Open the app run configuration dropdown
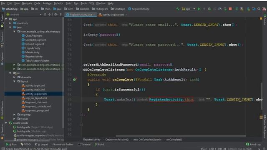Screen dimensions: 267x150 point(189,9)
